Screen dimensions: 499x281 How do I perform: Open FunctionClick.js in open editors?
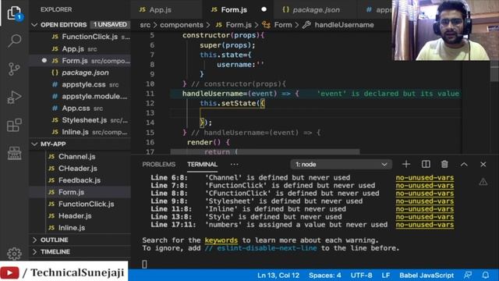pos(80,37)
